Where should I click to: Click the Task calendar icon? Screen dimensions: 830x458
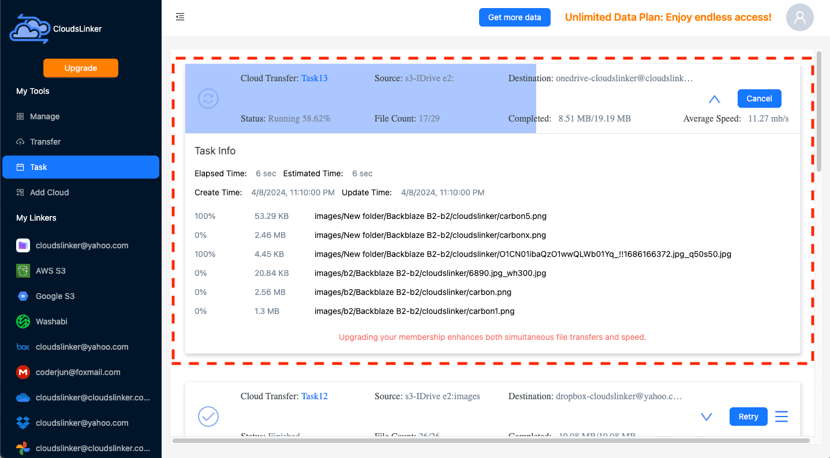pyautogui.click(x=20, y=167)
